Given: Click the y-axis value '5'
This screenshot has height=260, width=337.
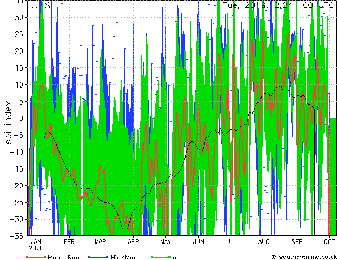Looking at the screenshot, I should (x=21, y=101).
